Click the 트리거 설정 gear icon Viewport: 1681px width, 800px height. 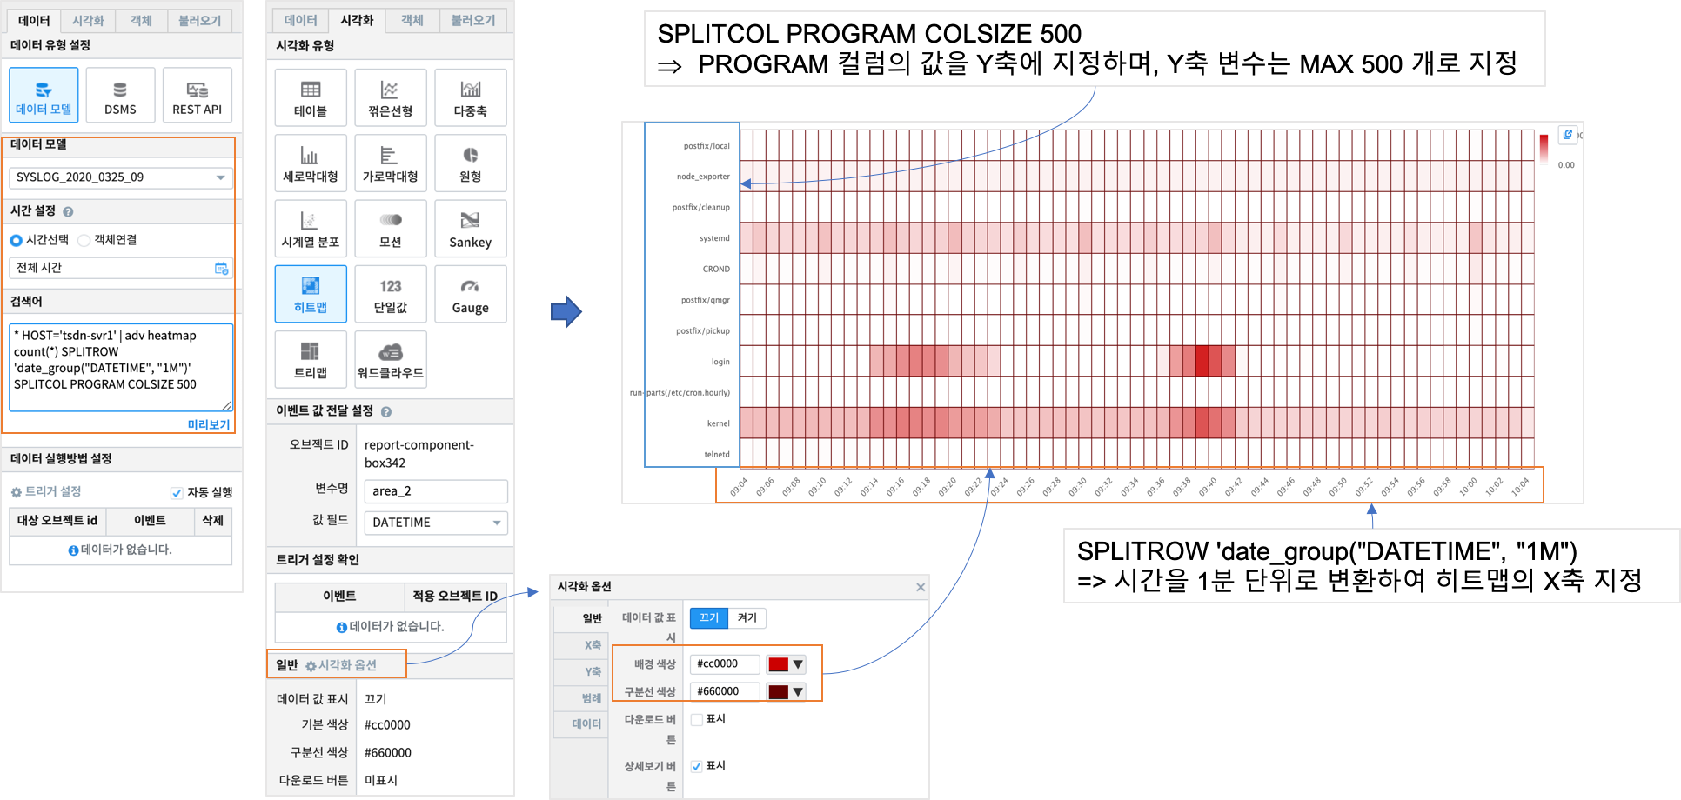16,492
